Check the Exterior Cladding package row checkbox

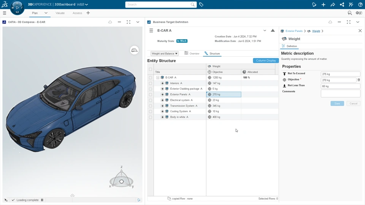151,89
